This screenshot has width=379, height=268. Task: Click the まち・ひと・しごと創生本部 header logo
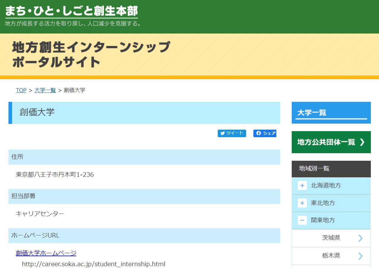point(72,11)
